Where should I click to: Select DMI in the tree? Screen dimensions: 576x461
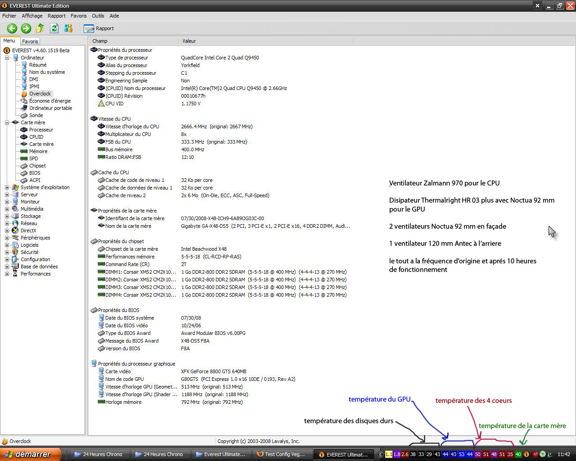pos(34,79)
